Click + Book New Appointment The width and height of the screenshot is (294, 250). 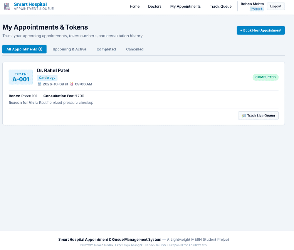[260, 30]
